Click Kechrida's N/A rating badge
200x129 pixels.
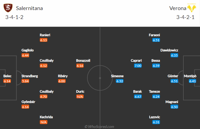click(44, 122)
